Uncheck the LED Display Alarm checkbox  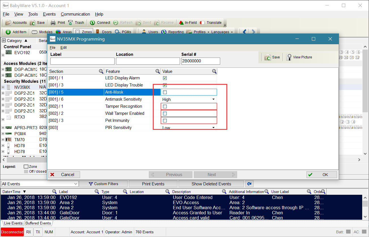tap(165, 78)
